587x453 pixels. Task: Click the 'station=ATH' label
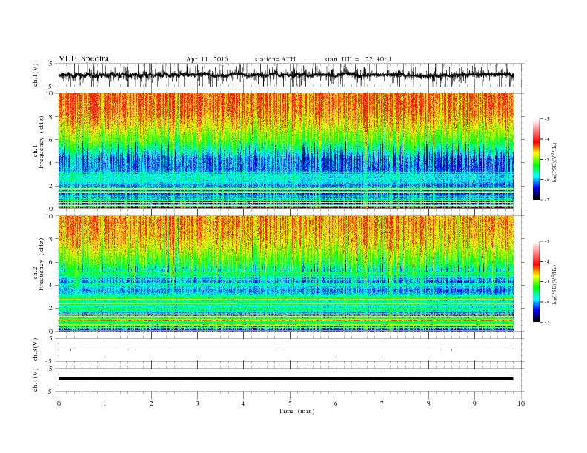pos(275,59)
